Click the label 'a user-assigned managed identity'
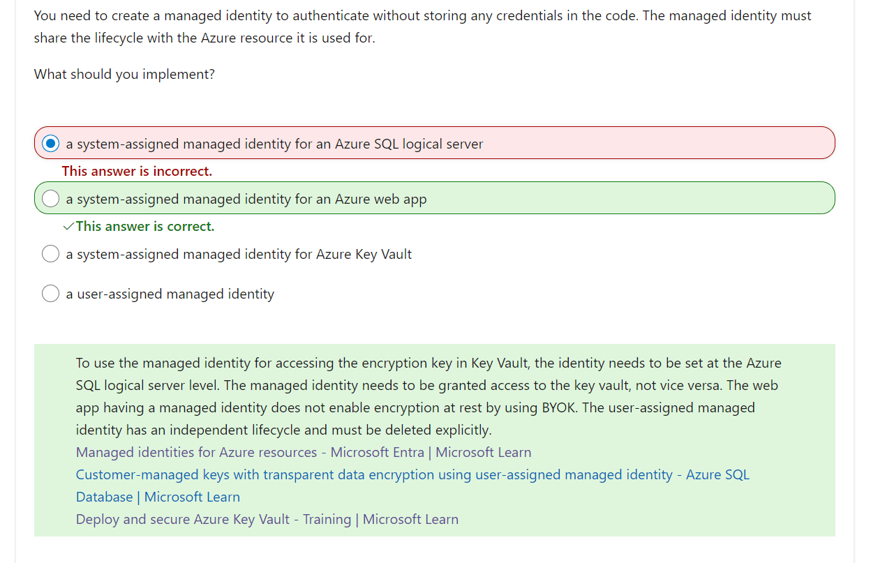Viewport: 894px width, 563px height. (170, 294)
